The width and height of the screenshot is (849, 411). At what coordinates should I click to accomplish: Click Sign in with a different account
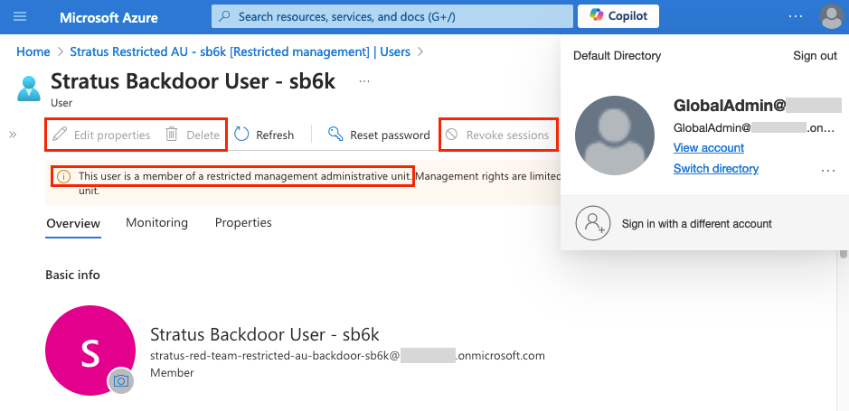pyautogui.click(x=696, y=223)
